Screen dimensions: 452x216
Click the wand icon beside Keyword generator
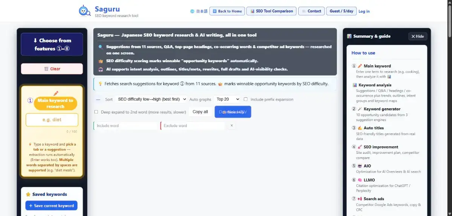[360, 109]
